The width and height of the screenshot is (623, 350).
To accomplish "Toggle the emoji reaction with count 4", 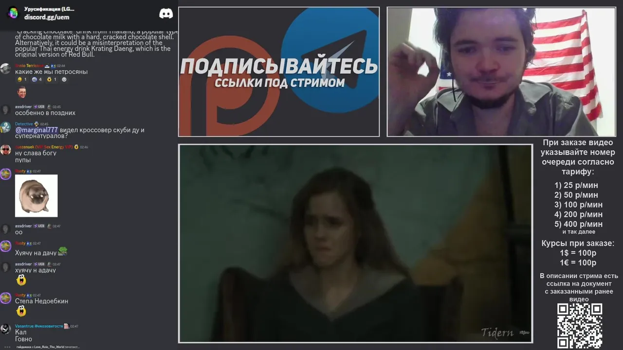I will pos(37,79).
